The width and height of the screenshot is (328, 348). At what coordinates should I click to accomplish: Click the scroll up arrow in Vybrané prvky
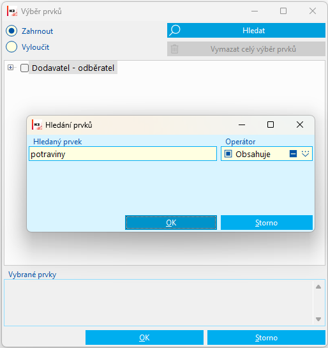click(x=318, y=287)
